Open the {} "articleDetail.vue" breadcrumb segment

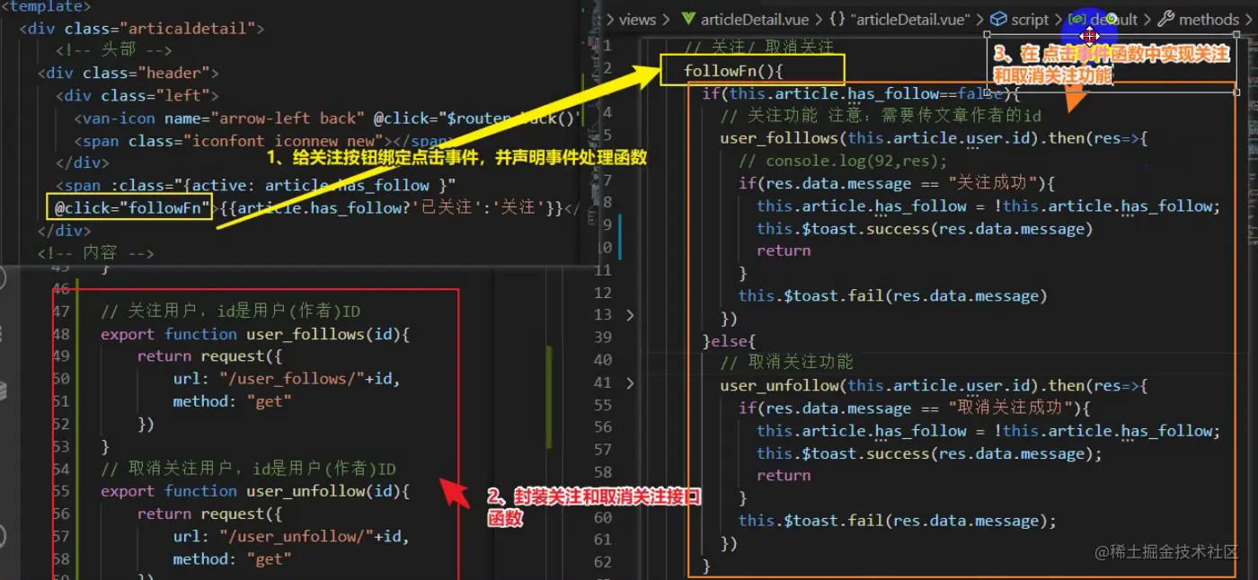pyautogui.click(x=900, y=19)
